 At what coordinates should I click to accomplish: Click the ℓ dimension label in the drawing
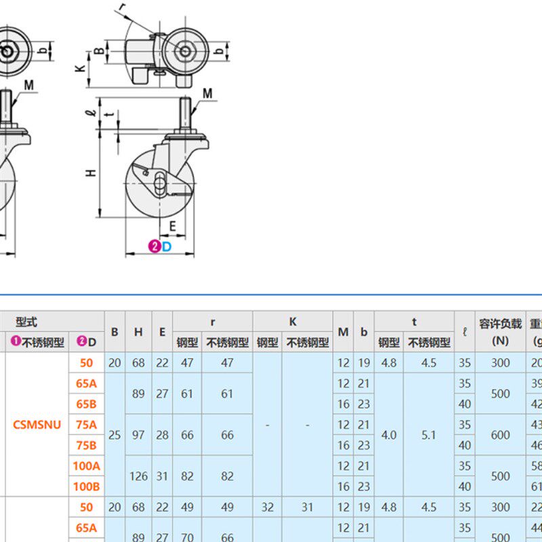point(91,112)
